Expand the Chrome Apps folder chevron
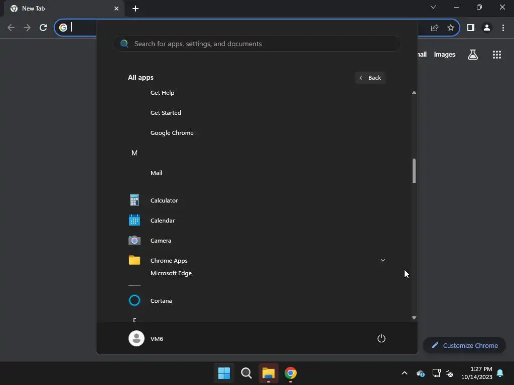The height and width of the screenshot is (385, 514). coord(382,260)
